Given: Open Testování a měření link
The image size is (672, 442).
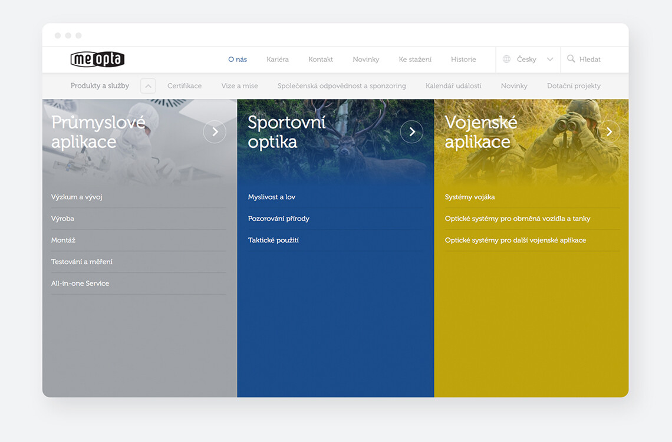Looking at the screenshot, I should (x=82, y=262).
